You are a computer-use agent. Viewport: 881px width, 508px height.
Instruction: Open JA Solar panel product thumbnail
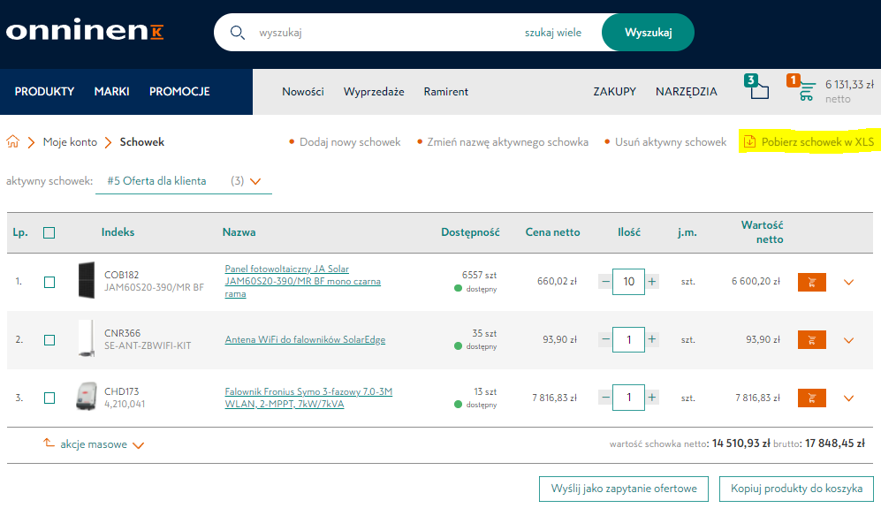(87, 280)
